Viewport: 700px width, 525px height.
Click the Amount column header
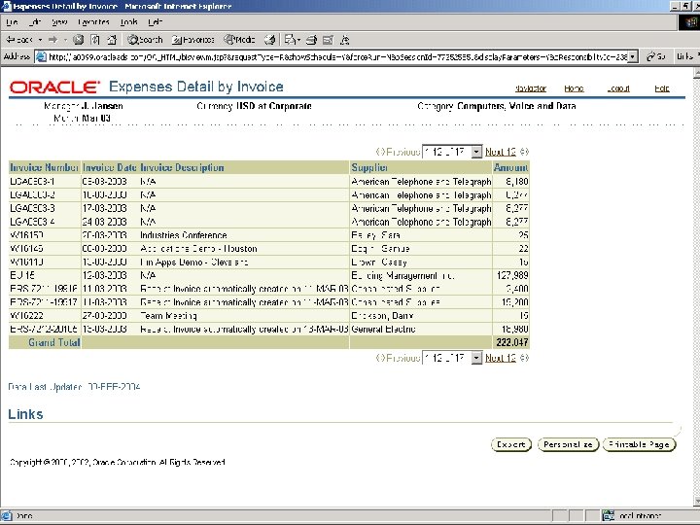click(x=510, y=167)
